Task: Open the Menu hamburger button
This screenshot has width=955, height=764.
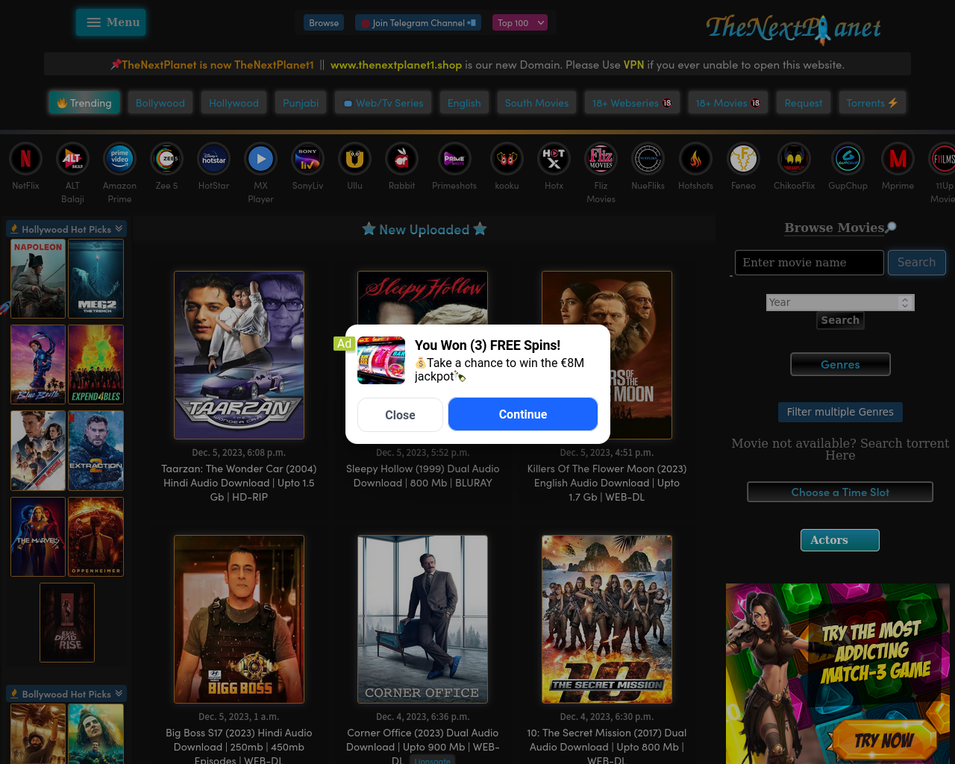Action: [111, 22]
